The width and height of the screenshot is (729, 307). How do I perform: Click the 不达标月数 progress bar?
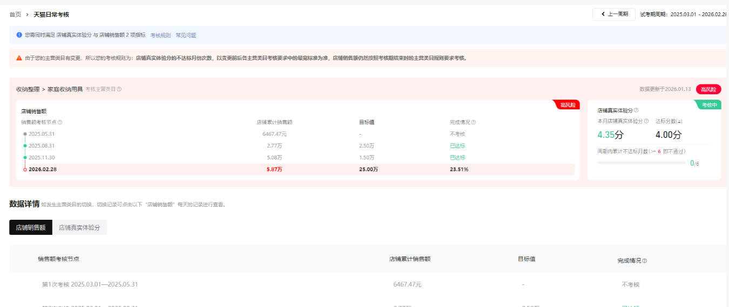tap(642, 163)
